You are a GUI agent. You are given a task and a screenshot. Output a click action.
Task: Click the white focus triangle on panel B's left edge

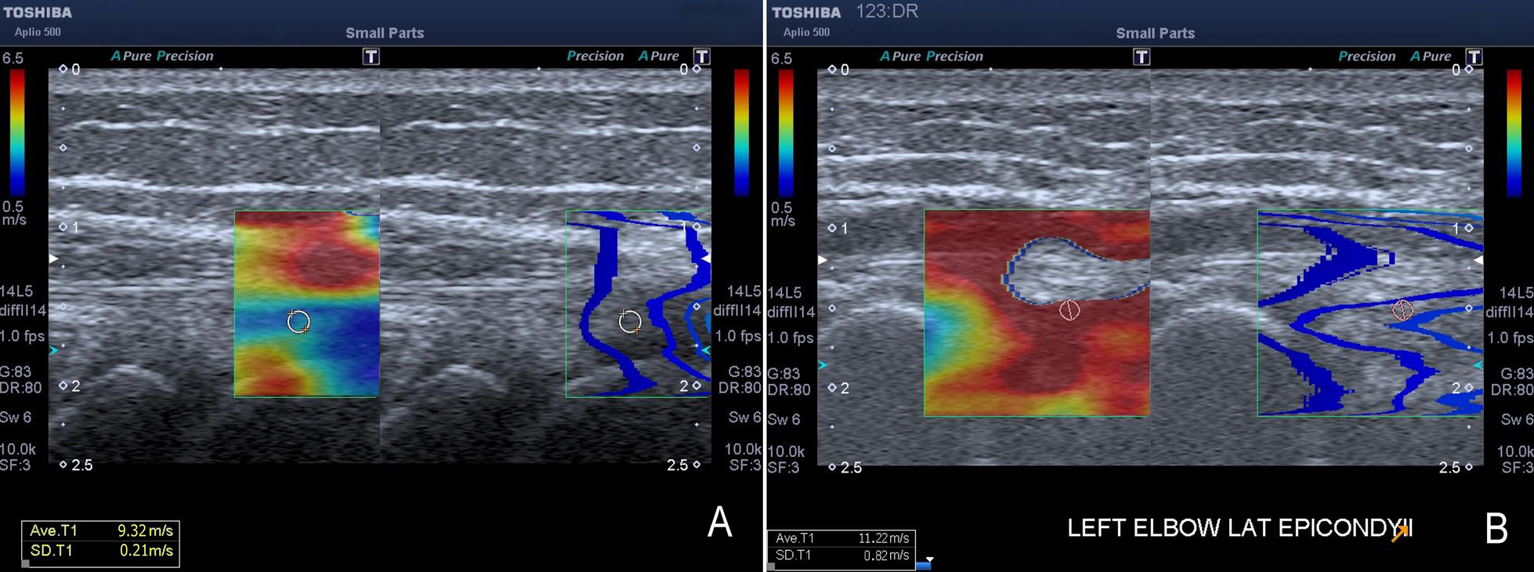823,259
